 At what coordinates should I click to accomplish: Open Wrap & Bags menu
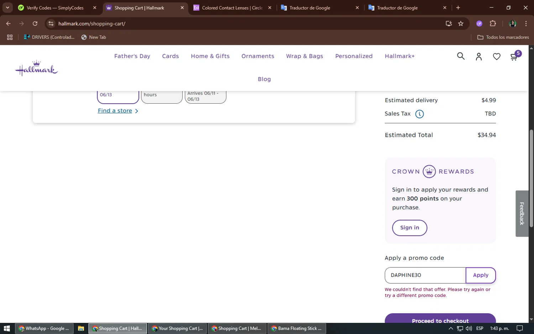click(x=304, y=56)
